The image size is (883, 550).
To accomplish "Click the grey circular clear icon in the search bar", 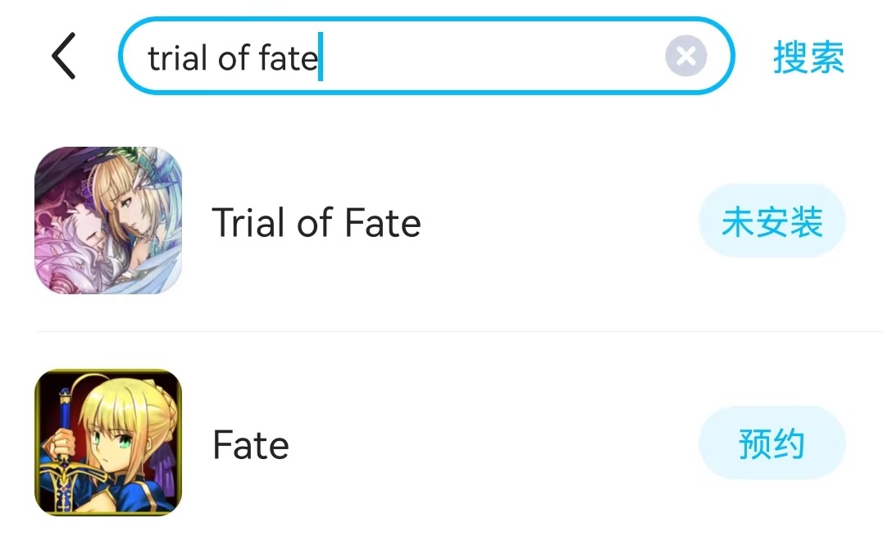I will click(685, 56).
